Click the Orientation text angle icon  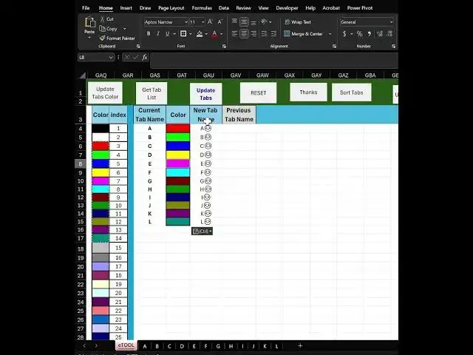(x=265, y=21)
